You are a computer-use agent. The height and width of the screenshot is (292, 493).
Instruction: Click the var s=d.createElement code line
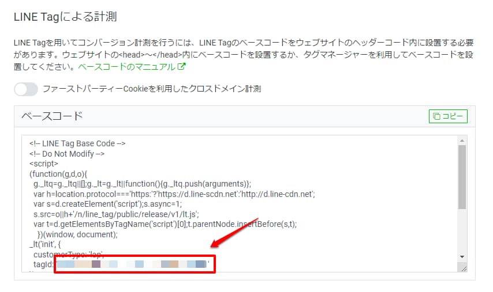pos(107,204)
